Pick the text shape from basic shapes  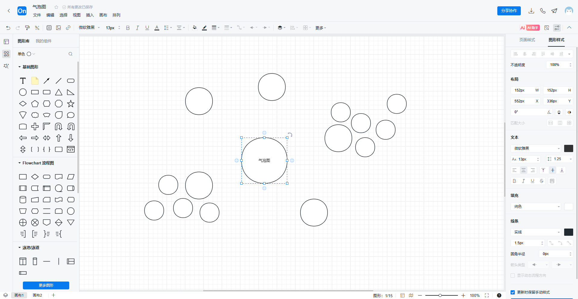[23, 81]
